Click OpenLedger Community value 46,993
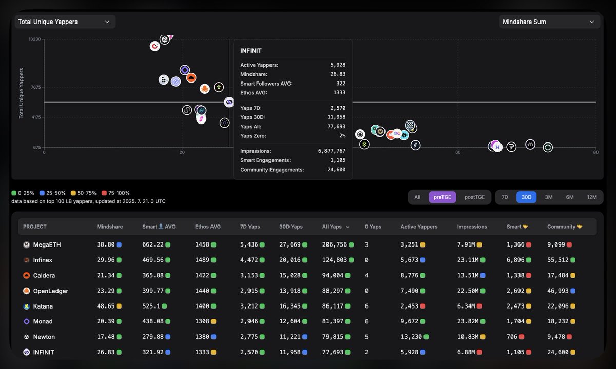The image size is (616, 369). click(558, 291)
